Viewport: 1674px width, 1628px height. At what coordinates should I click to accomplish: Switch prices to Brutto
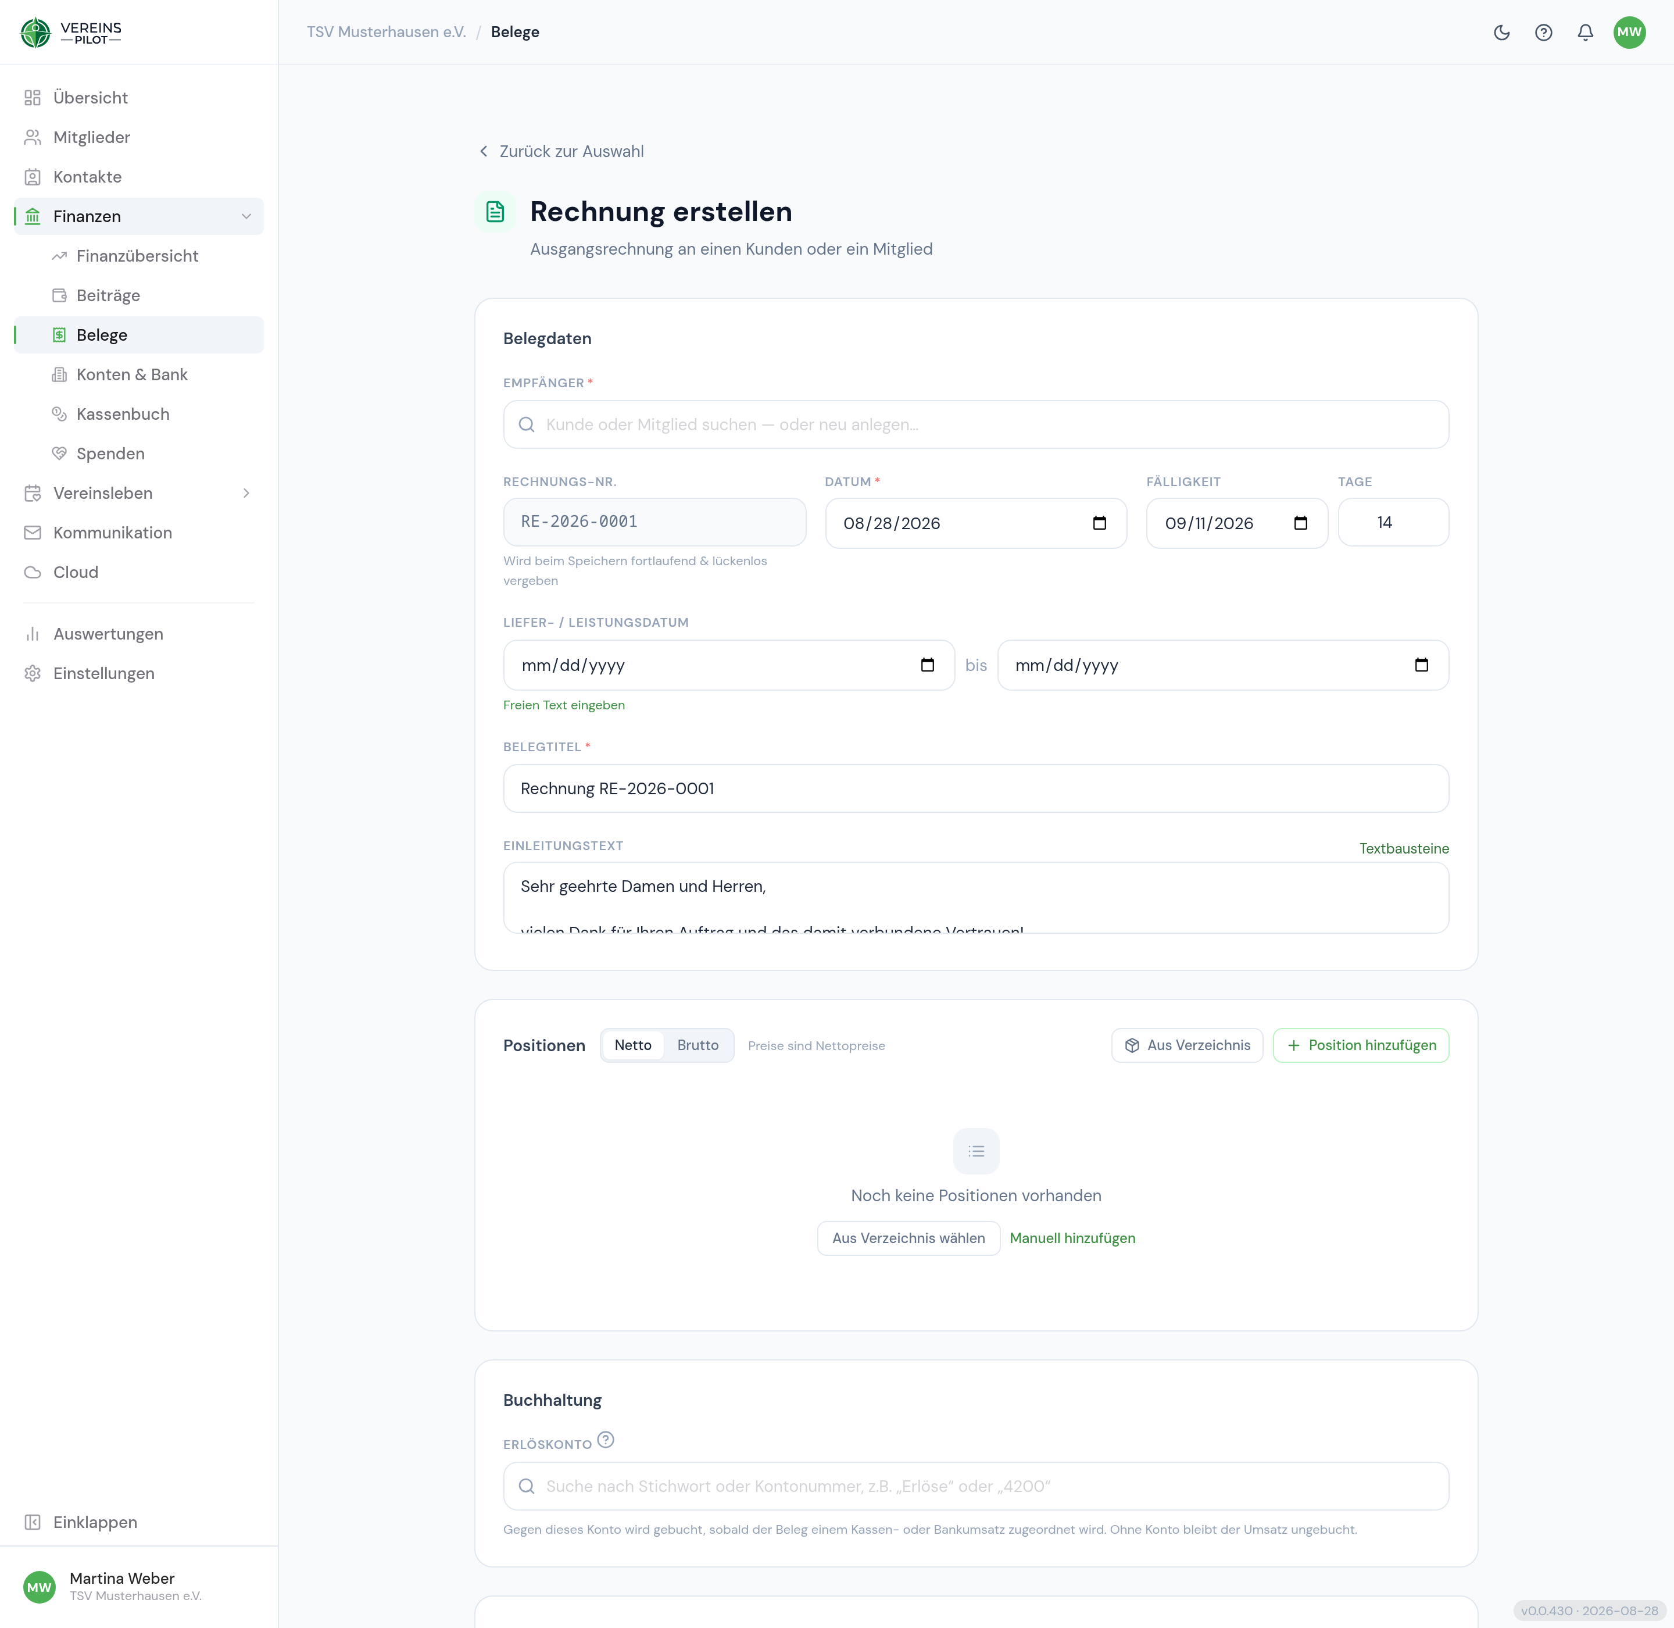697,1045
